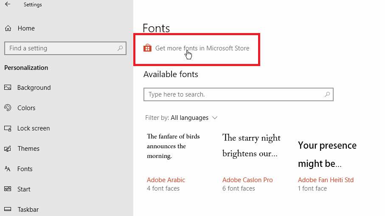This screenshot has width=385, height=216.
Task: Focus the Find a setting field
Action: click(x=65, y=48)
